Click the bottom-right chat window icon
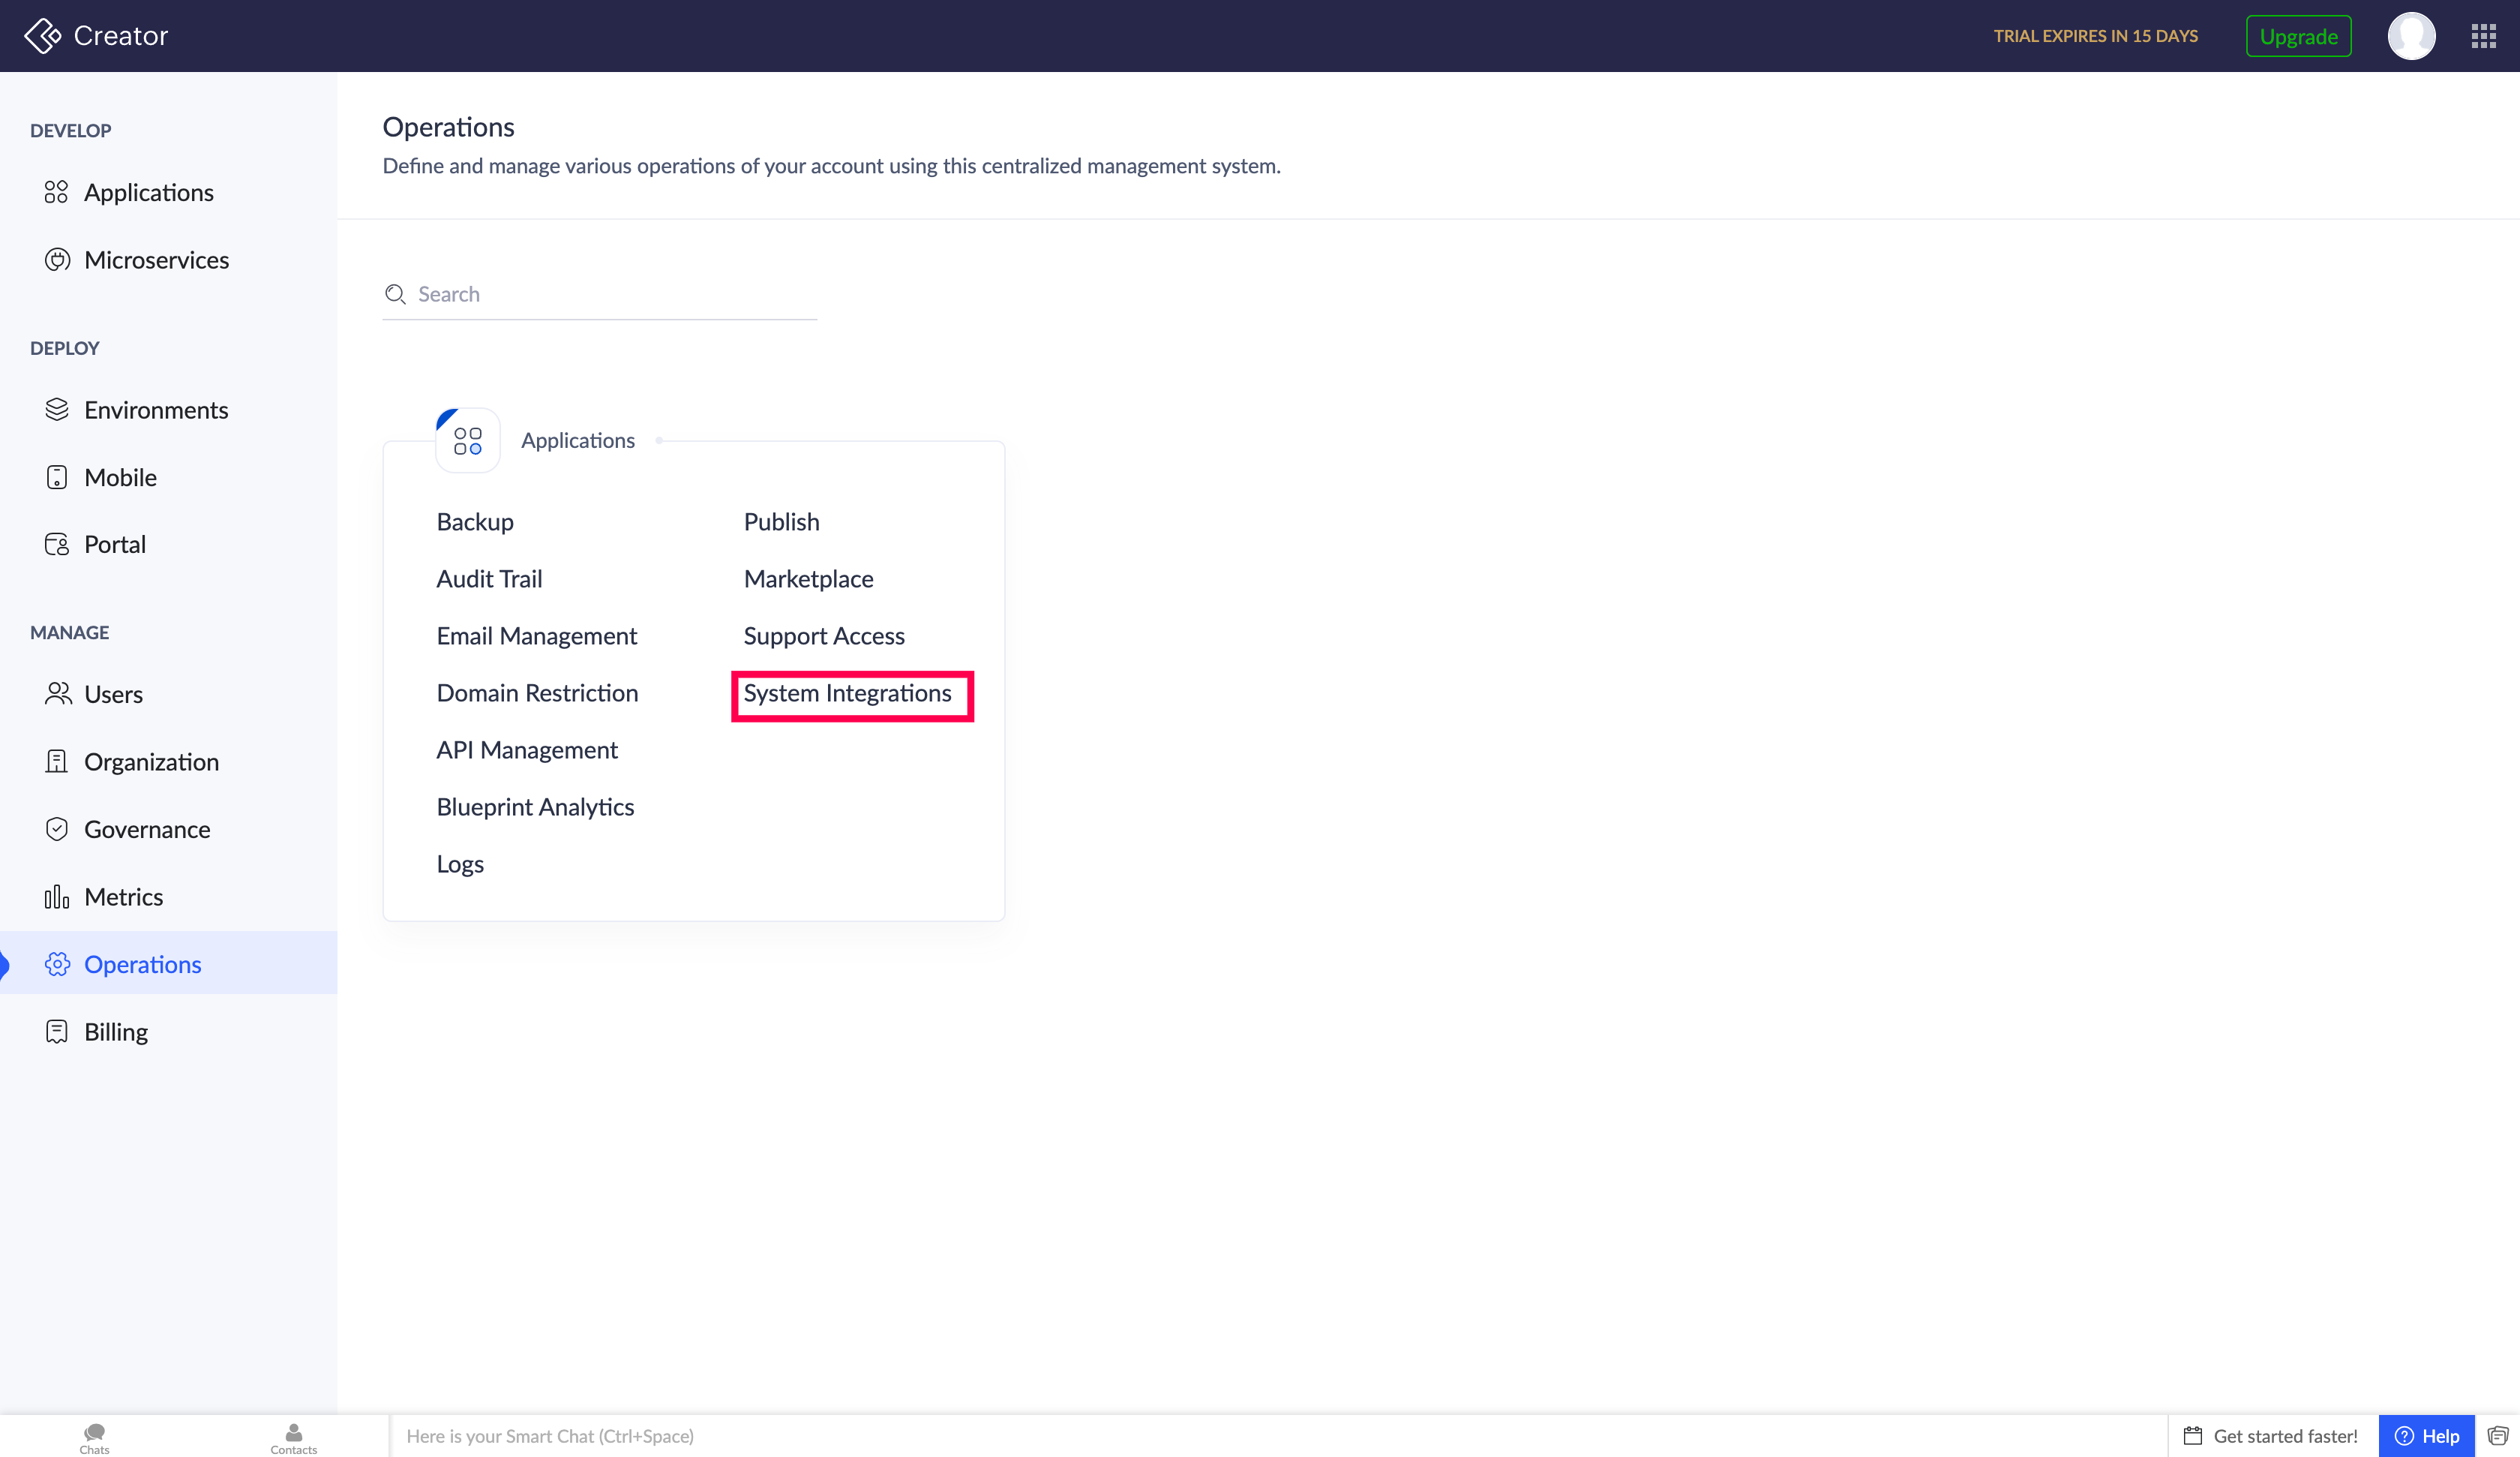Viewport: 2520px width, 1457px height. pos(2497,1436)
